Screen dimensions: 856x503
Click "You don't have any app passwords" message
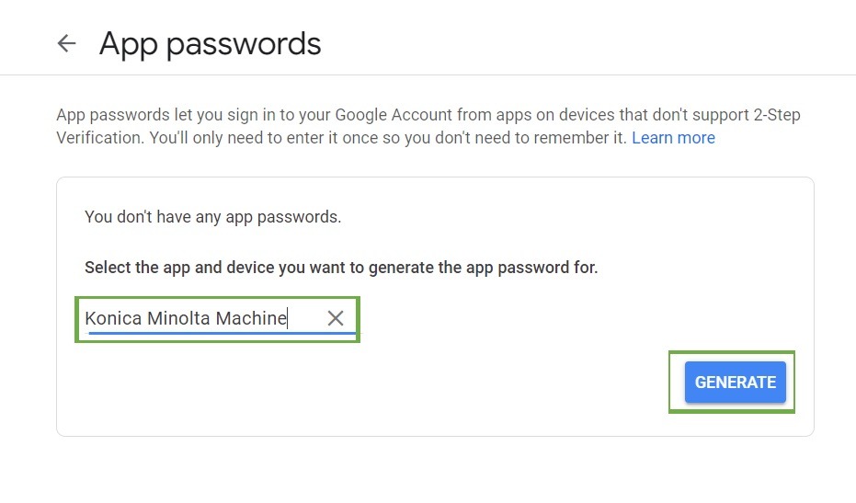point(212,217)
